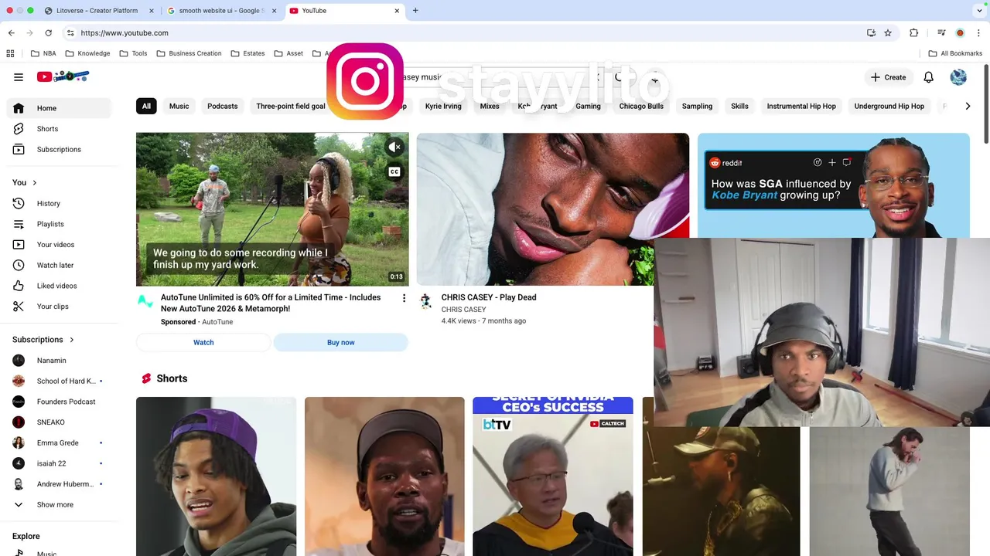Open the account avatar menu
Viewport: 990px width, 556px height.
click(x=958, y=77)
